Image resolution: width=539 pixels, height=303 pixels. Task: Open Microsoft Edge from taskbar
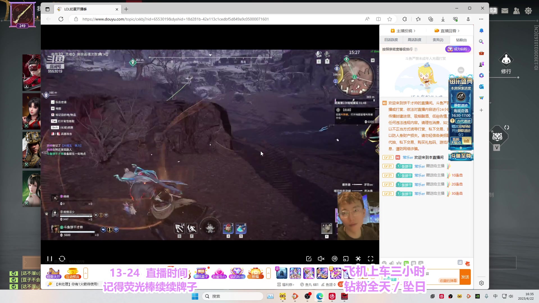tap(319, 296)
